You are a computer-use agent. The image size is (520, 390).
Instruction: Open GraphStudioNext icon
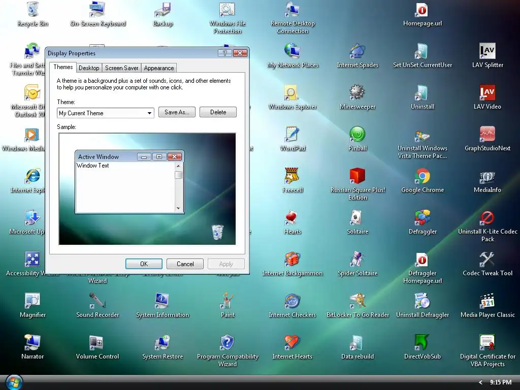pyautogui.click(x=487, y=135)
